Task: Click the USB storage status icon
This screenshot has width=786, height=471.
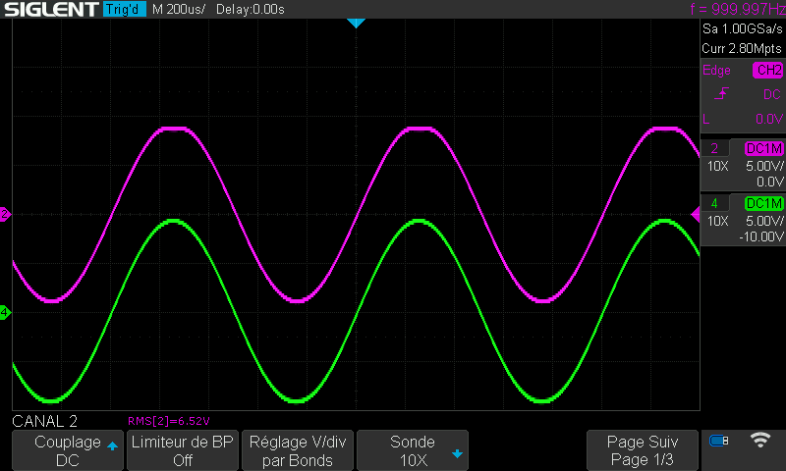Action: (x=718, y=441)
